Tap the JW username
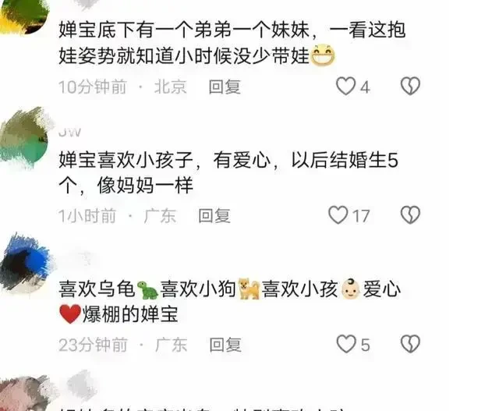Image resolution: width=499 pixels, height=411 pixels. click(x=70, y=132)
